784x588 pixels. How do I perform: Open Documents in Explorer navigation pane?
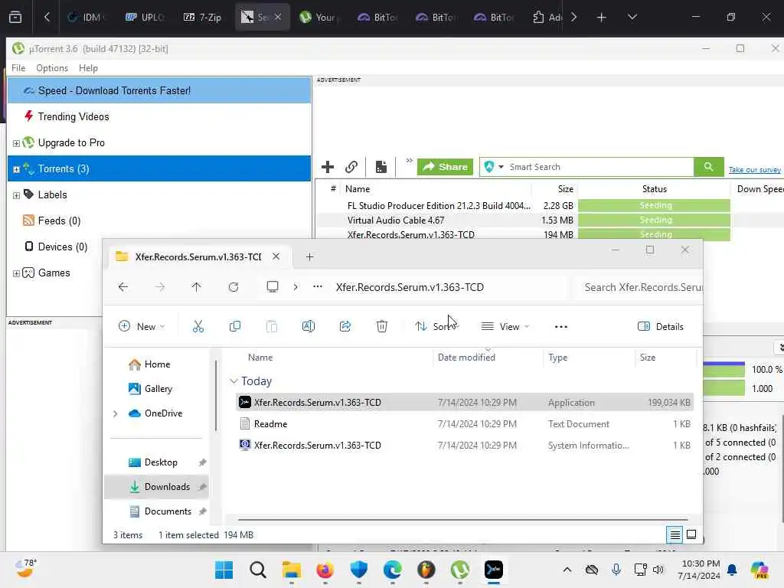161,511
